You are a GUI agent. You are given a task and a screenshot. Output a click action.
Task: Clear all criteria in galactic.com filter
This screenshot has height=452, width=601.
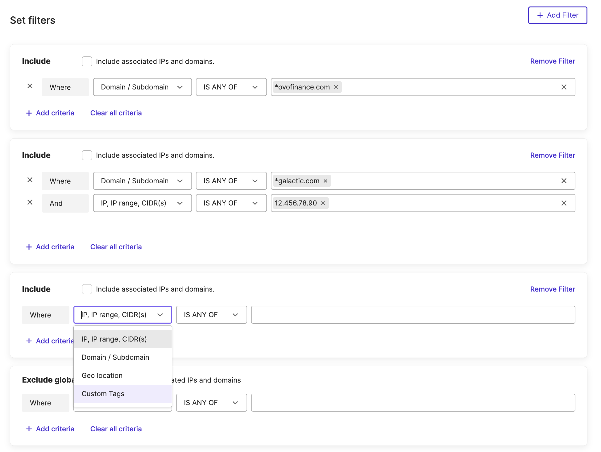click(x=116, y=247)
